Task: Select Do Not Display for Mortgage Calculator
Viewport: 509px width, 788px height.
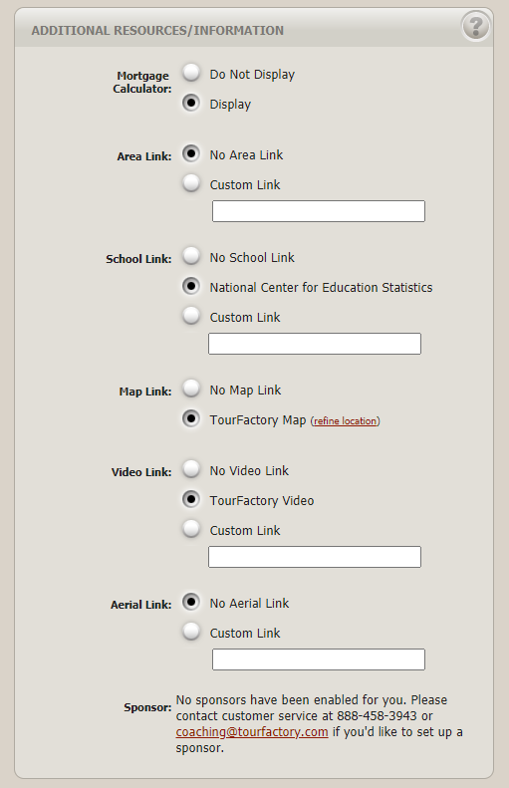Action: click(191, 73)
